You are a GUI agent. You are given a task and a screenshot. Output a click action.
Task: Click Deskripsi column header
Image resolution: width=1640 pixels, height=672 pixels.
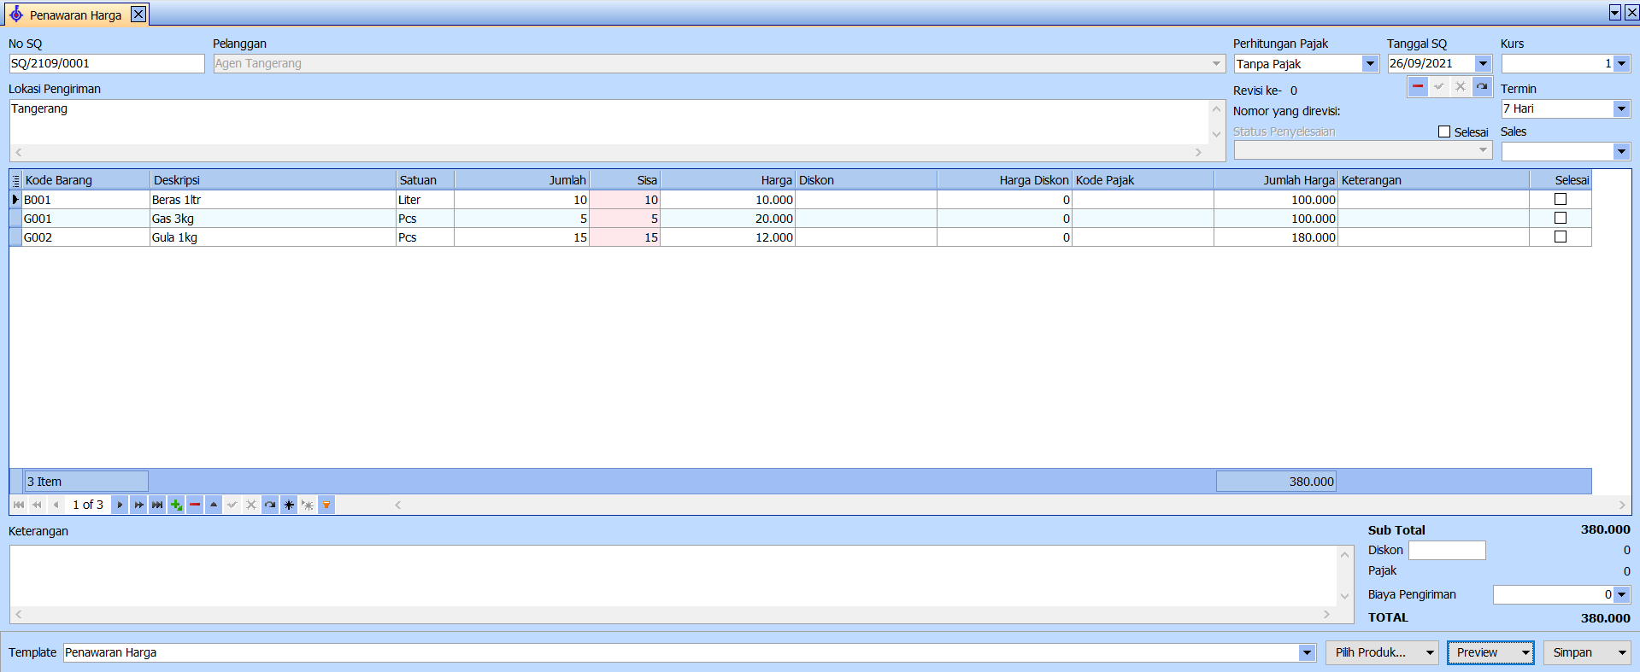(273, 180)
